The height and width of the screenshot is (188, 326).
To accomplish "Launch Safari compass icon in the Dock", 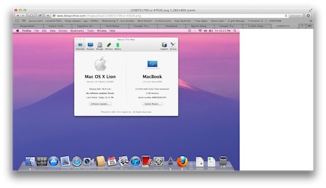I will click(x=77, y=162).
